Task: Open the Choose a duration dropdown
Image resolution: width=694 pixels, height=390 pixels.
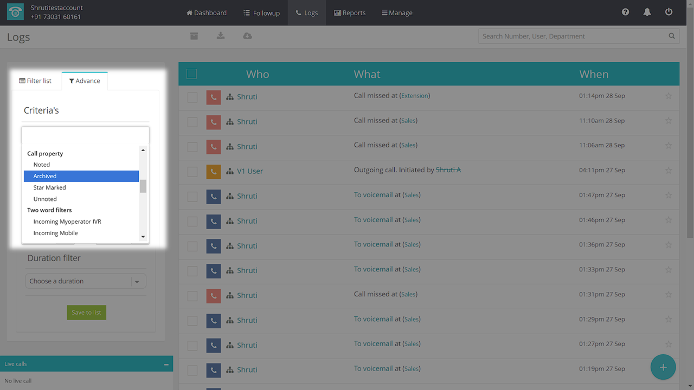Action: 86,281
